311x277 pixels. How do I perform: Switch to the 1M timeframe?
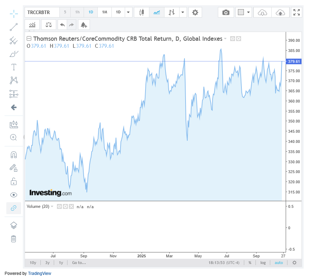[x=104, y=12]
